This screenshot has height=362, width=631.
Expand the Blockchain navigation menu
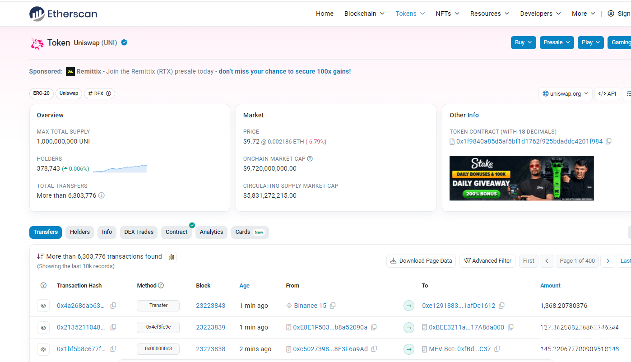tap(364, 14)
